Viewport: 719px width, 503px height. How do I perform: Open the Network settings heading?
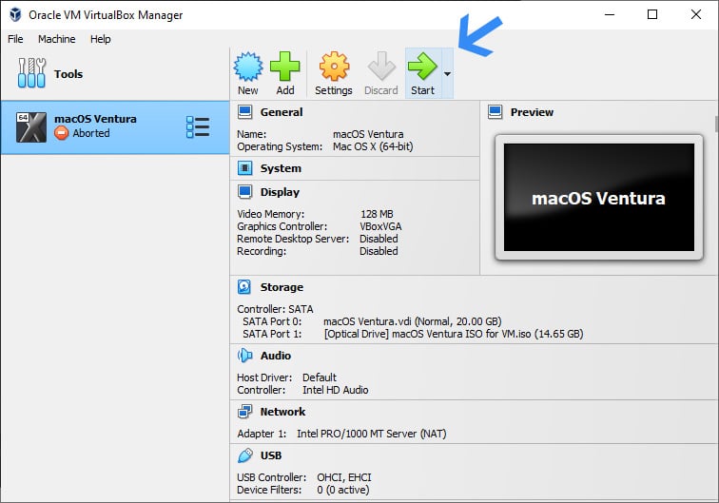pyautogui.click(x=282, y=412)
